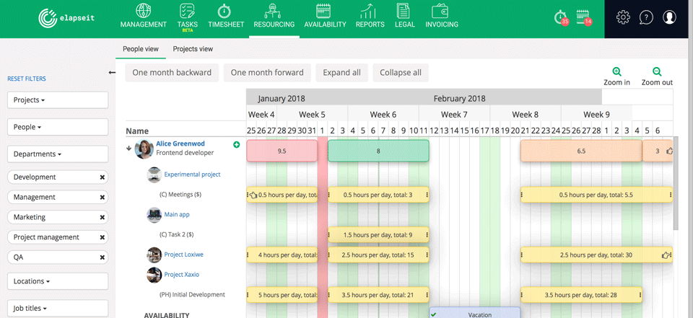Open the Invoicing wallet module

pyautogui.click(x=442, y=16)
